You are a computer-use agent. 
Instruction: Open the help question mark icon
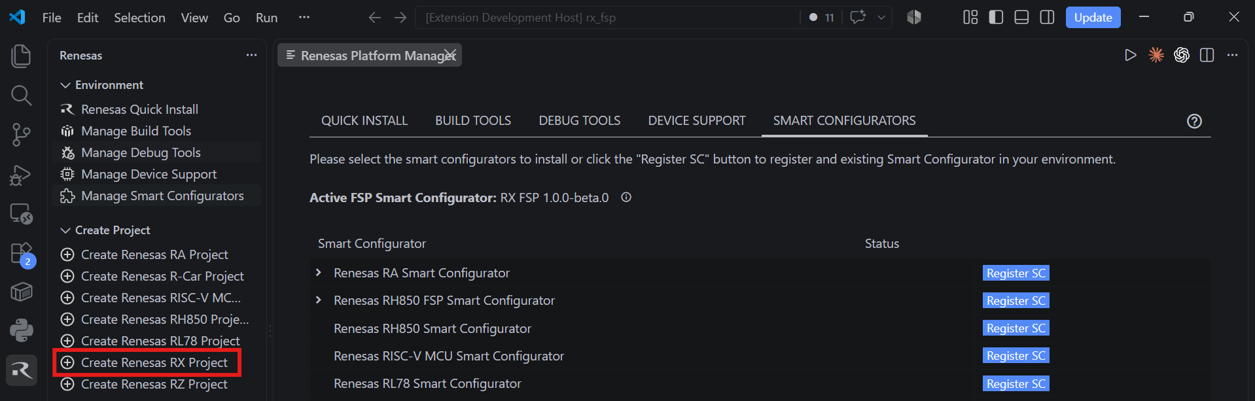pyautogui.click(x=1194, y=121)
